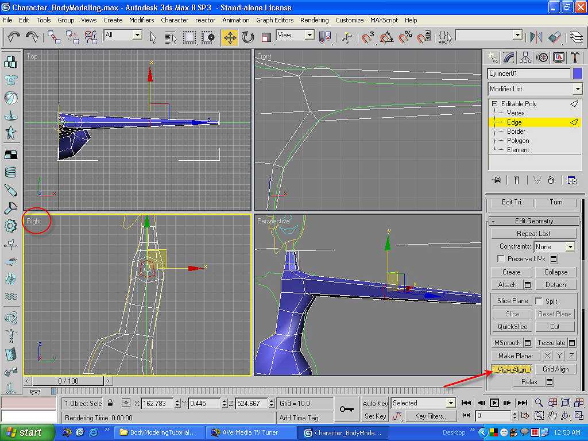588x441 pixels.
Task: Click the Attach button
Action: [507, 285]
